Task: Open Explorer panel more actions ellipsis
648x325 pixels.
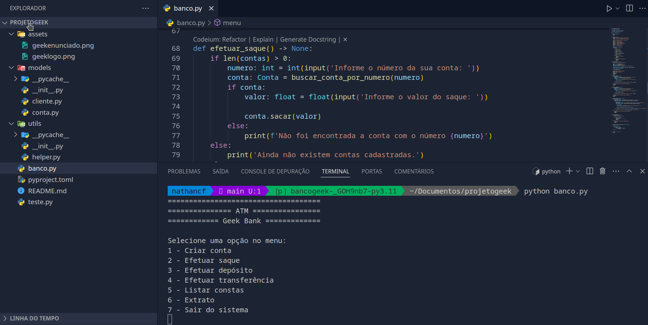Action: 145,8
